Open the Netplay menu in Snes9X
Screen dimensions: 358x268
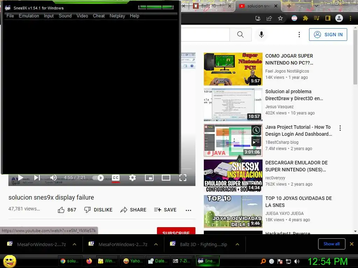[x=117, y=16]
